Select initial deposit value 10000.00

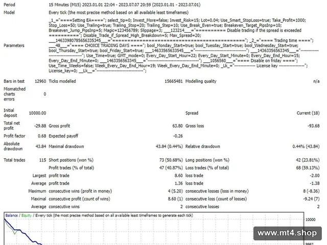[37, 113]
